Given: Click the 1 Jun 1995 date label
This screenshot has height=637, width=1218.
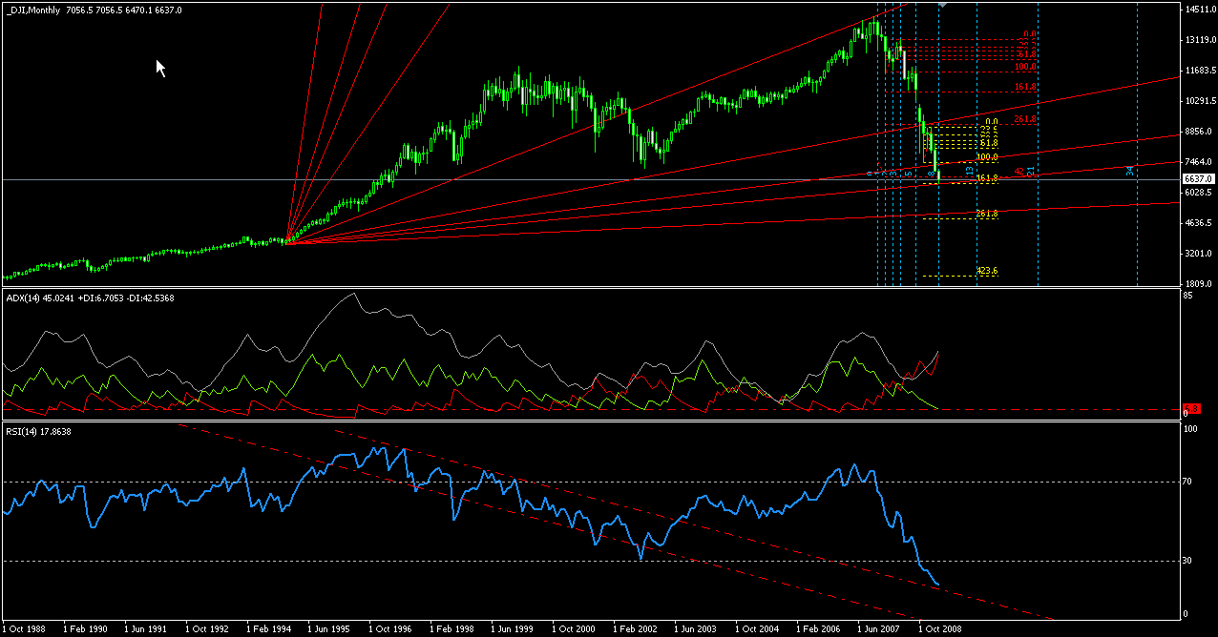Looking at the screenshot, I should [329, 629].
